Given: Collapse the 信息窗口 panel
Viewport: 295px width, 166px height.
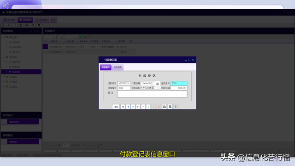Looking at the screenshot, I should 38,115.
